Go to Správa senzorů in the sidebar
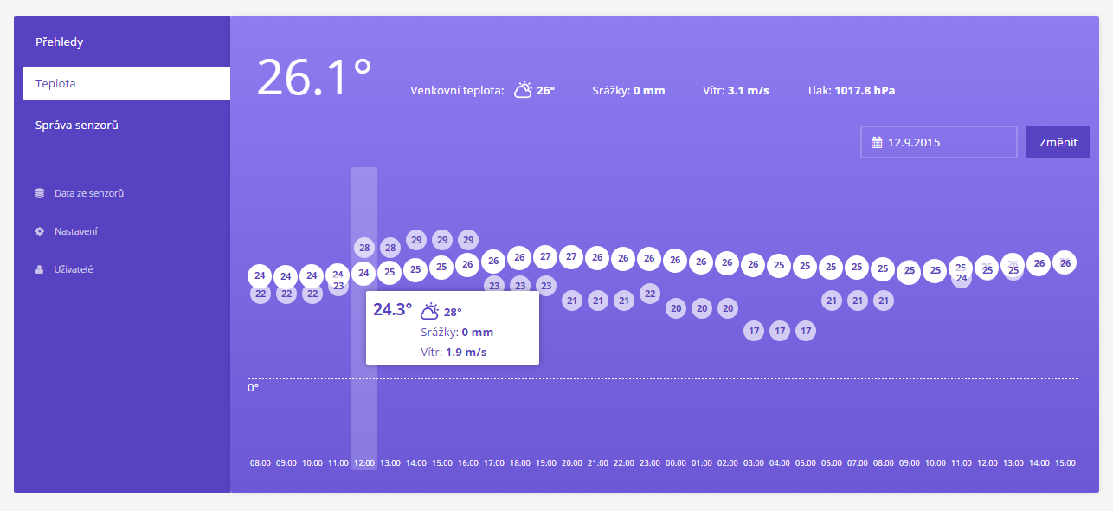Image resolution: width=1113 pixels, height=511 pixels. coord(76,125)
